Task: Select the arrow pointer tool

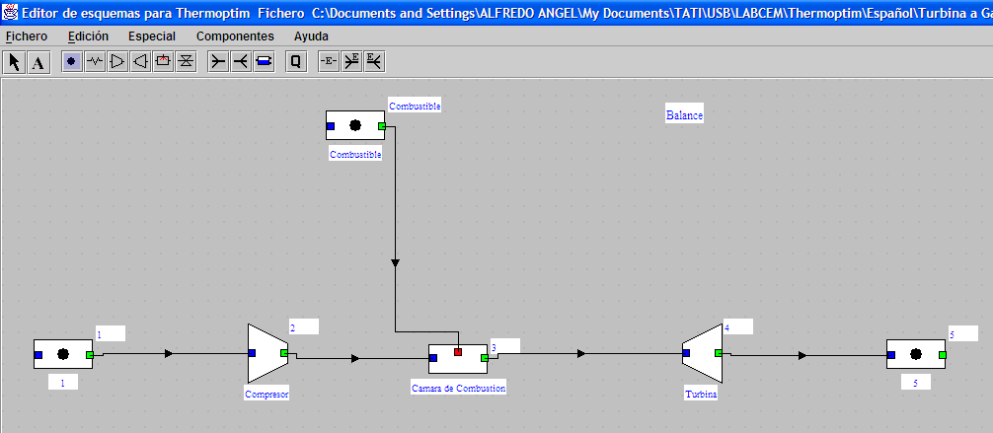Action: (x=15, y=62)
